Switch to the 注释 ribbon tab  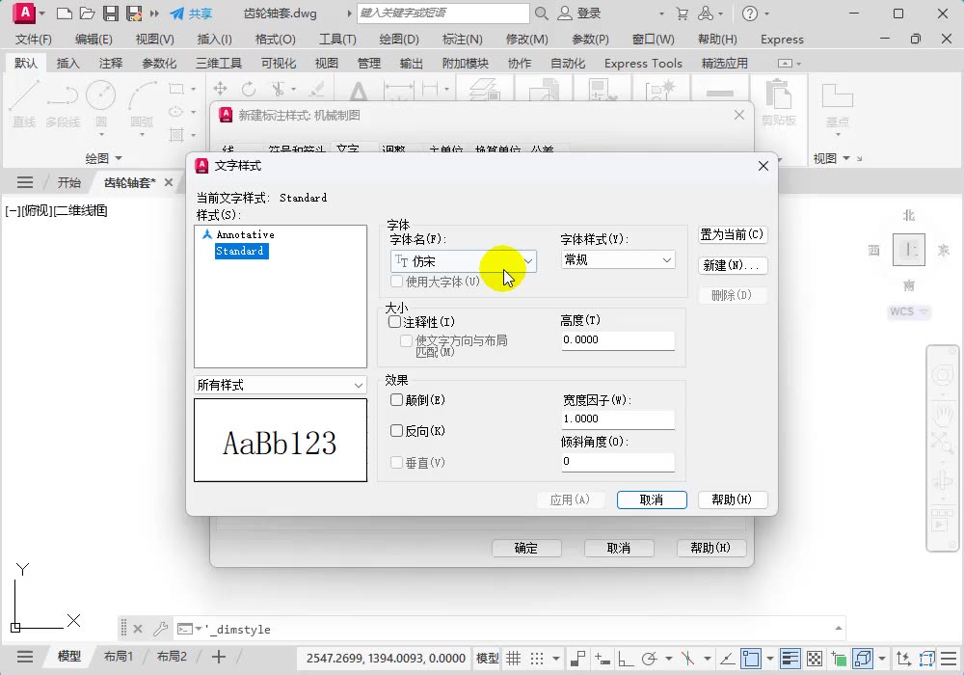pyautogui.click(x=111, y=64)
